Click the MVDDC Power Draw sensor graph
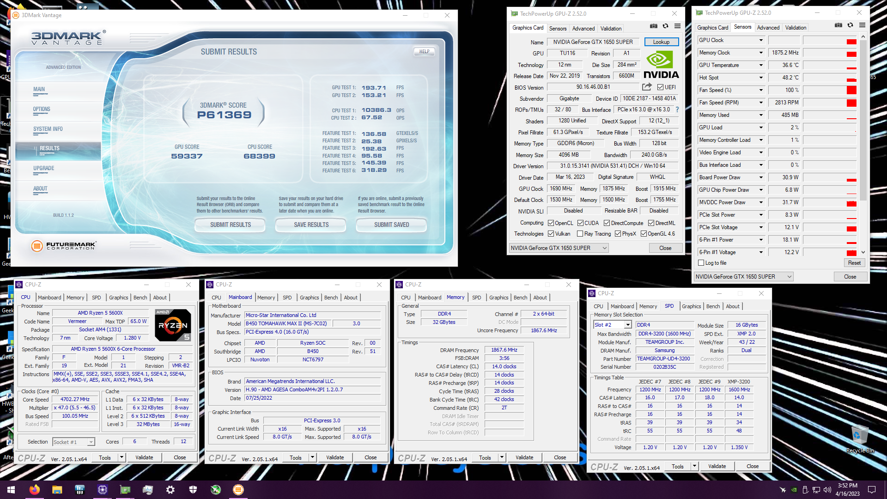Image resolution: width=887 pixels, height=499 pixels. coord(830,202)
